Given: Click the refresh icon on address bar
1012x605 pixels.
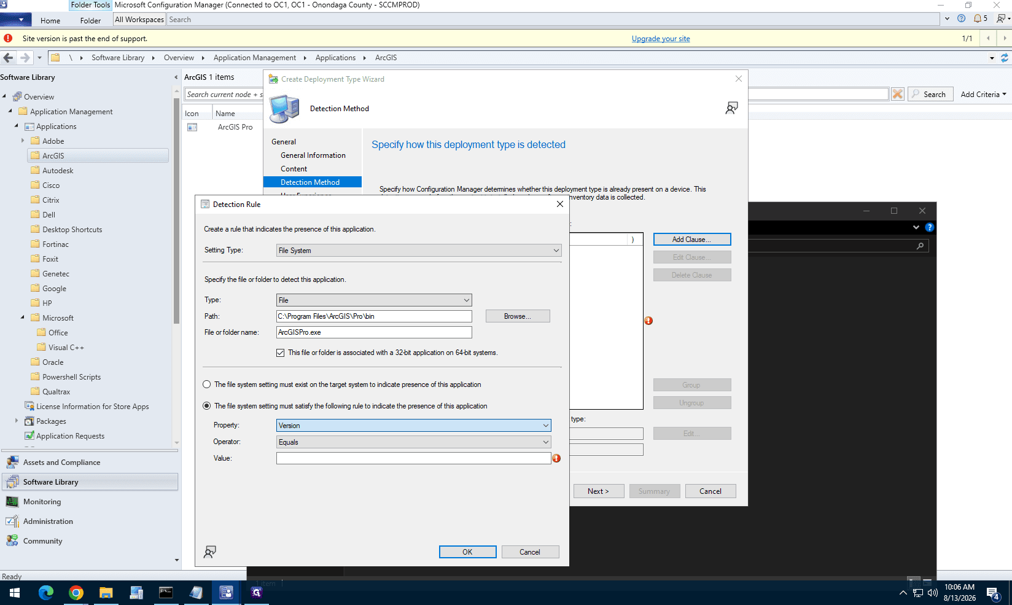Looking at the screenshot, I should 1005,58.
